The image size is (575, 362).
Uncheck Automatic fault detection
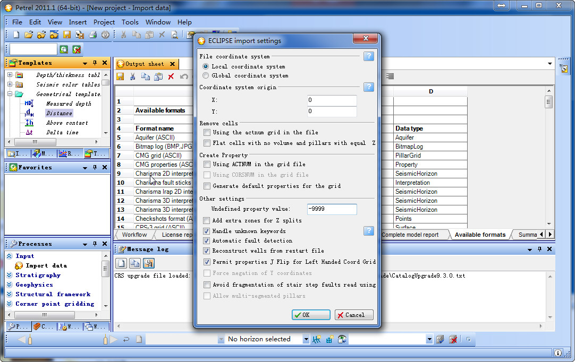[207, 241]
